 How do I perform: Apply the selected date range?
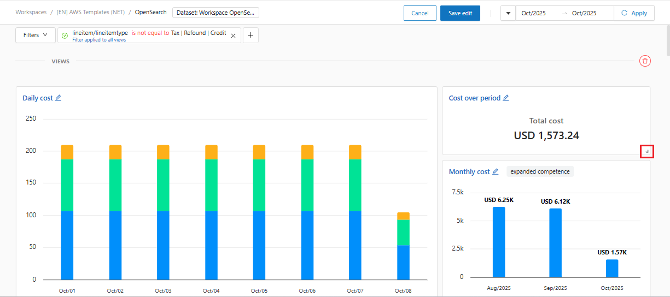(634, 13)
